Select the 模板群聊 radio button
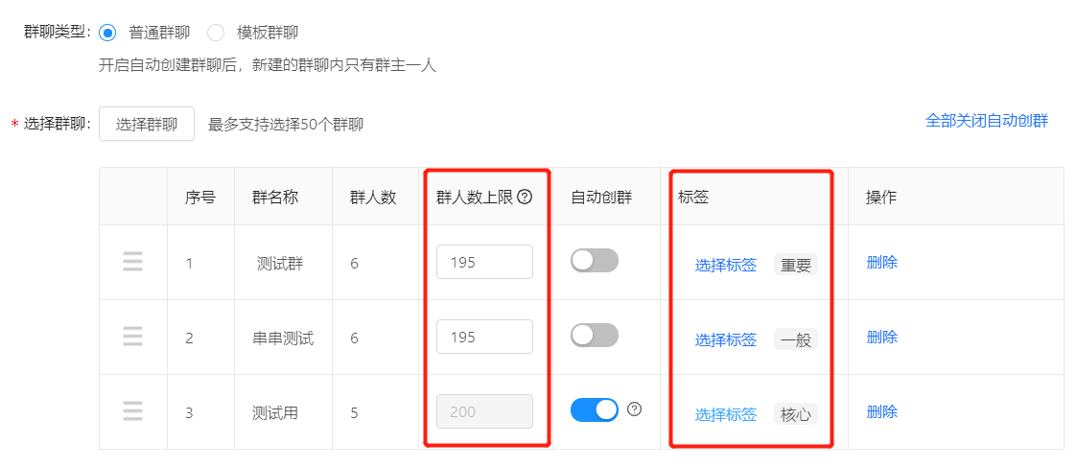The height and width of the screenshot is (467, 1076). tap(216, 33)
